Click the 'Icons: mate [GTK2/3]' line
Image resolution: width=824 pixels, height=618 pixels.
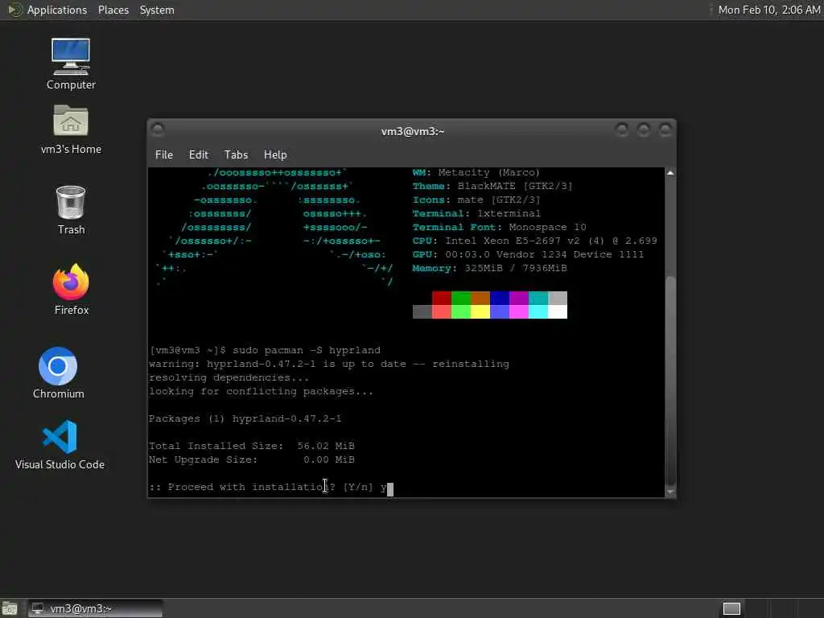(x=476, y=200)
